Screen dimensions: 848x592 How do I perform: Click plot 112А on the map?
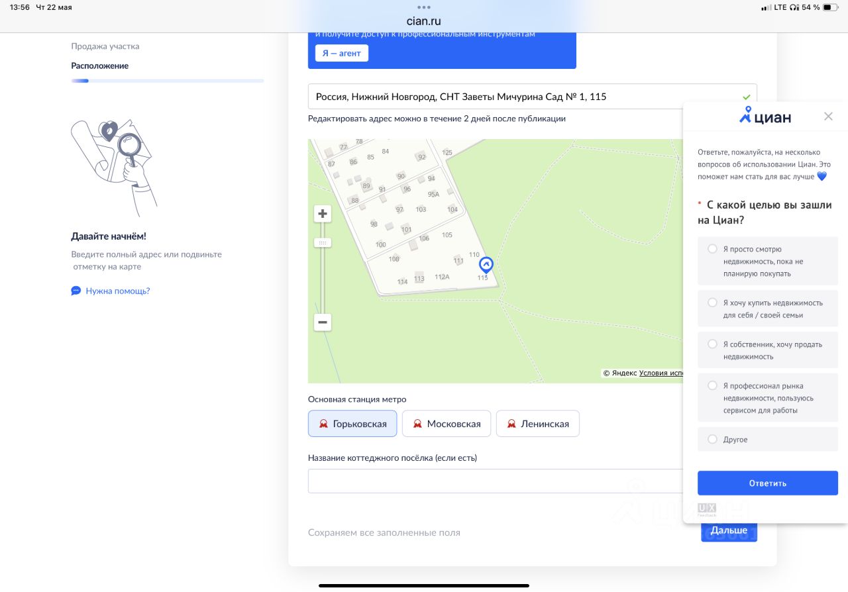coord(442,277)
